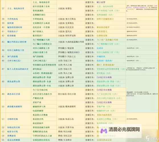Image resolution: width=159 pixels, height=142 pixels.
Task: Select location '大航海/私语小岛'
Action: (66, 119)
